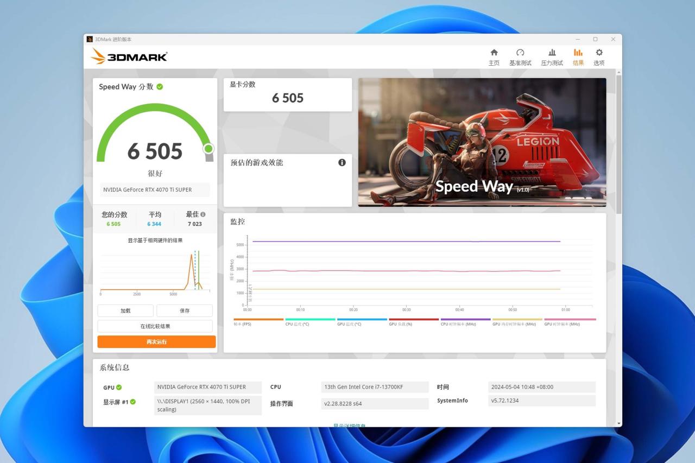Image resolution: width=695 pixels, height=463 pixels.
Task: Minimize the 3DMark window
Action: click(x=578, y=39)
